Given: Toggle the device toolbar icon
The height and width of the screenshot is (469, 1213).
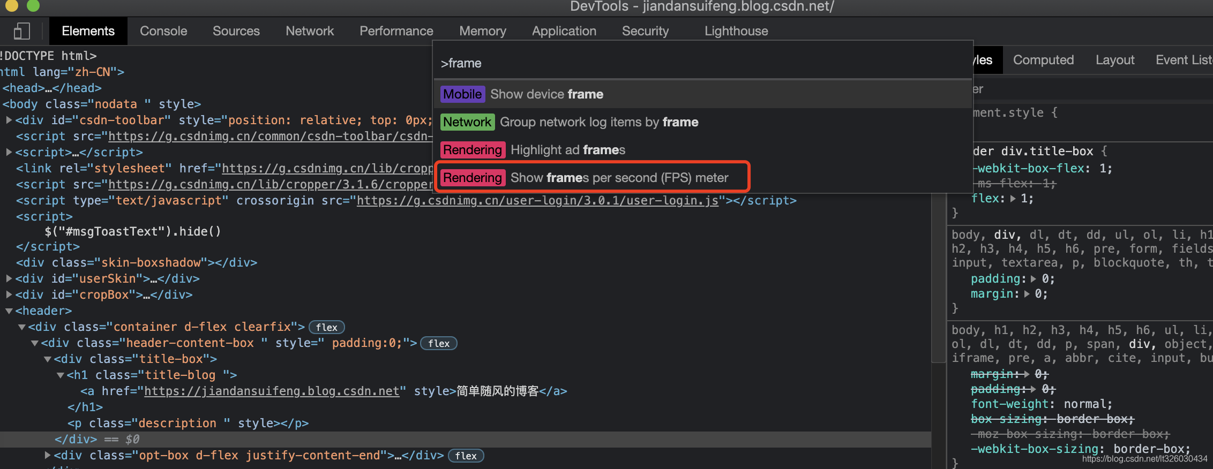Looking at the screenshot, I should pos(21,31).
